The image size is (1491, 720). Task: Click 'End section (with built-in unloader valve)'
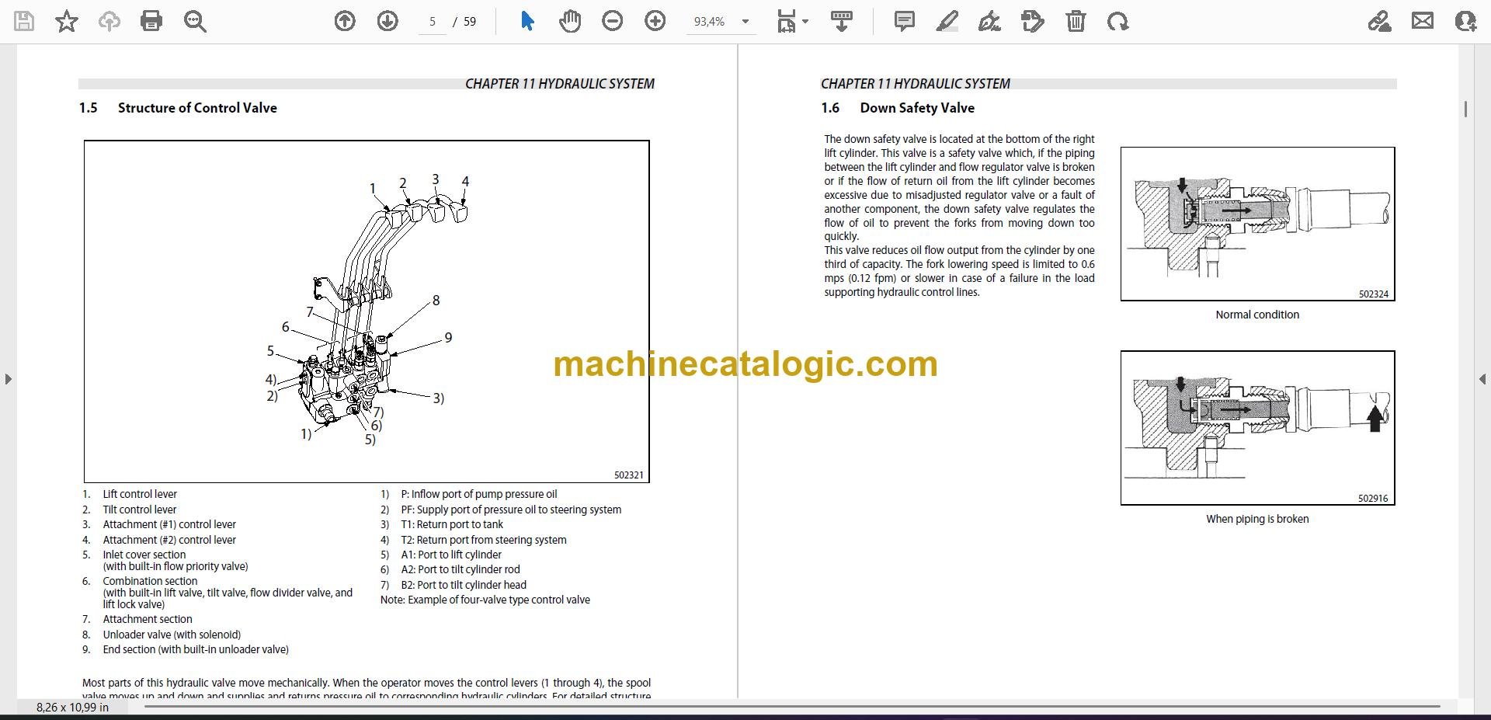pos(196,649)
